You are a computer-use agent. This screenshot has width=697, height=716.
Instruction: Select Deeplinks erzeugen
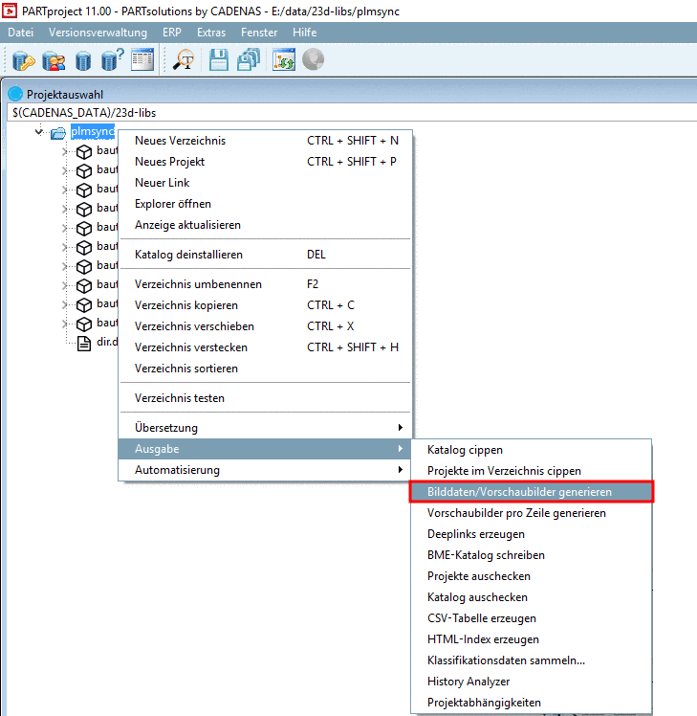(x=532, y=534)
